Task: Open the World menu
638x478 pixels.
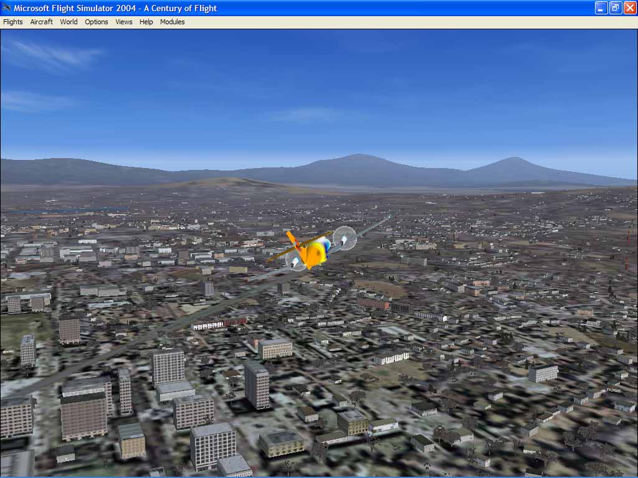Action: 69,22
